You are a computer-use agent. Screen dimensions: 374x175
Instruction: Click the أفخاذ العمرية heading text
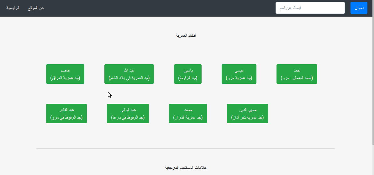(186, 35)
